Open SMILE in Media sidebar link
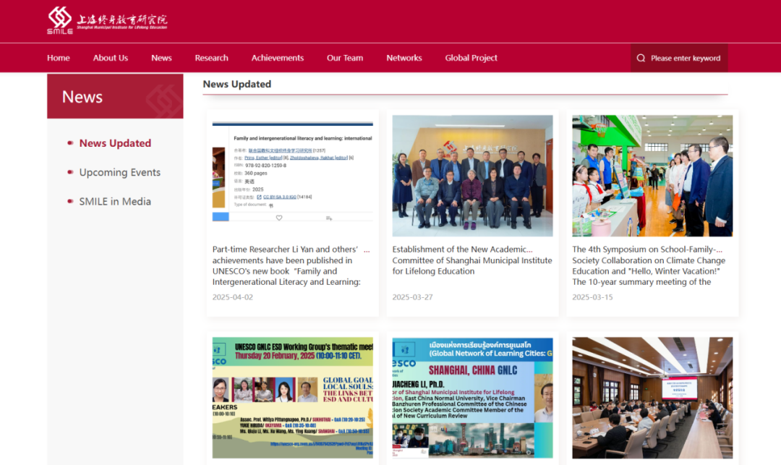This screenshot has height=465, width=781. [x=115, y=202]
